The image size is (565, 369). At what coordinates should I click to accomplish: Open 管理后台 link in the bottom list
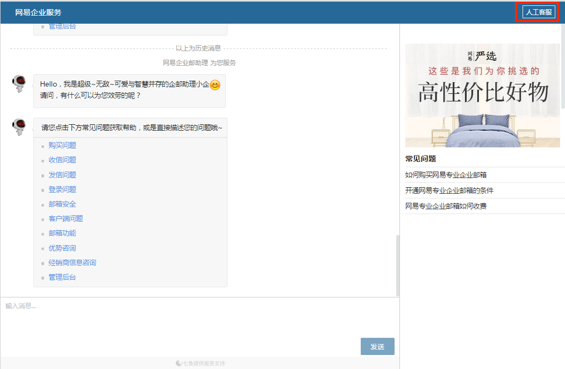coord(62,277)
